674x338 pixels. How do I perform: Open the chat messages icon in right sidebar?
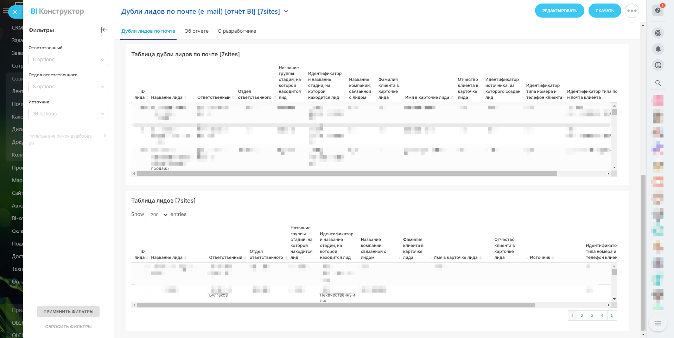pos(658,65)
